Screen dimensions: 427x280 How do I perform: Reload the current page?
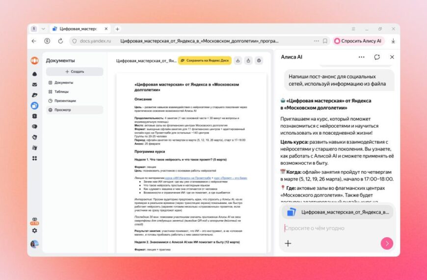[60, 41]
